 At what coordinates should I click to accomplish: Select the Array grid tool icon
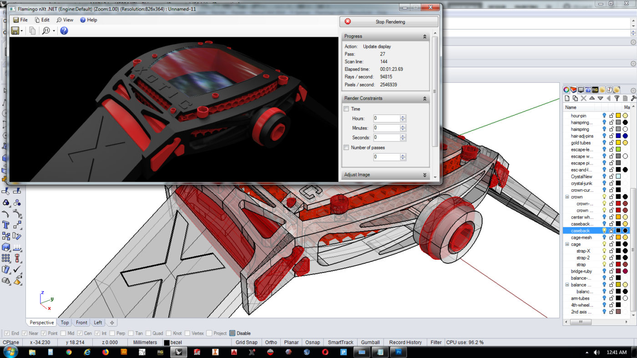(6, 258)
